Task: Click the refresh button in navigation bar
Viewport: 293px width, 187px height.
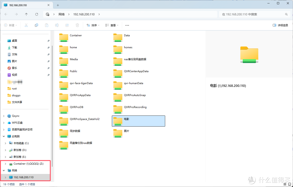Action: 37,14
